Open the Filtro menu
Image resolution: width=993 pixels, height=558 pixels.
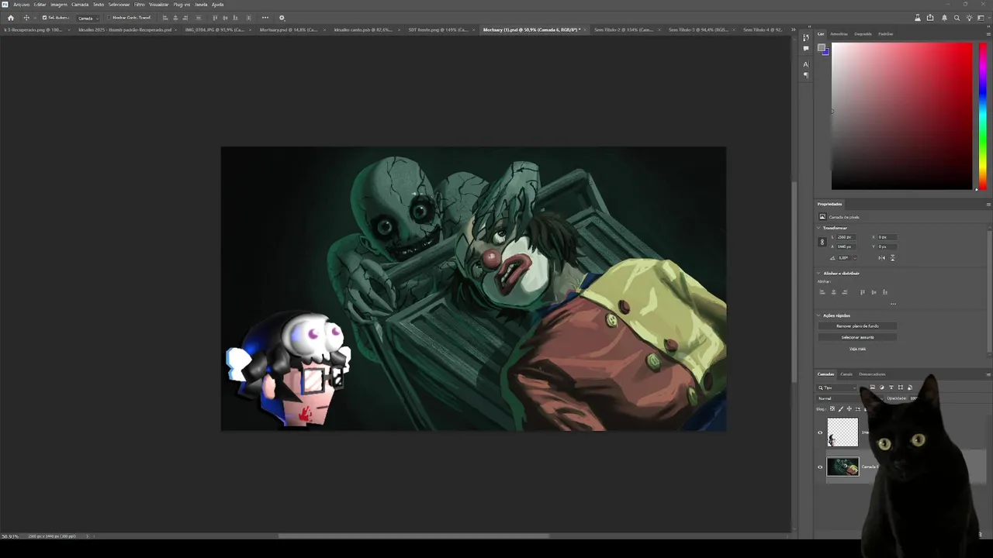tap(140, 5)
